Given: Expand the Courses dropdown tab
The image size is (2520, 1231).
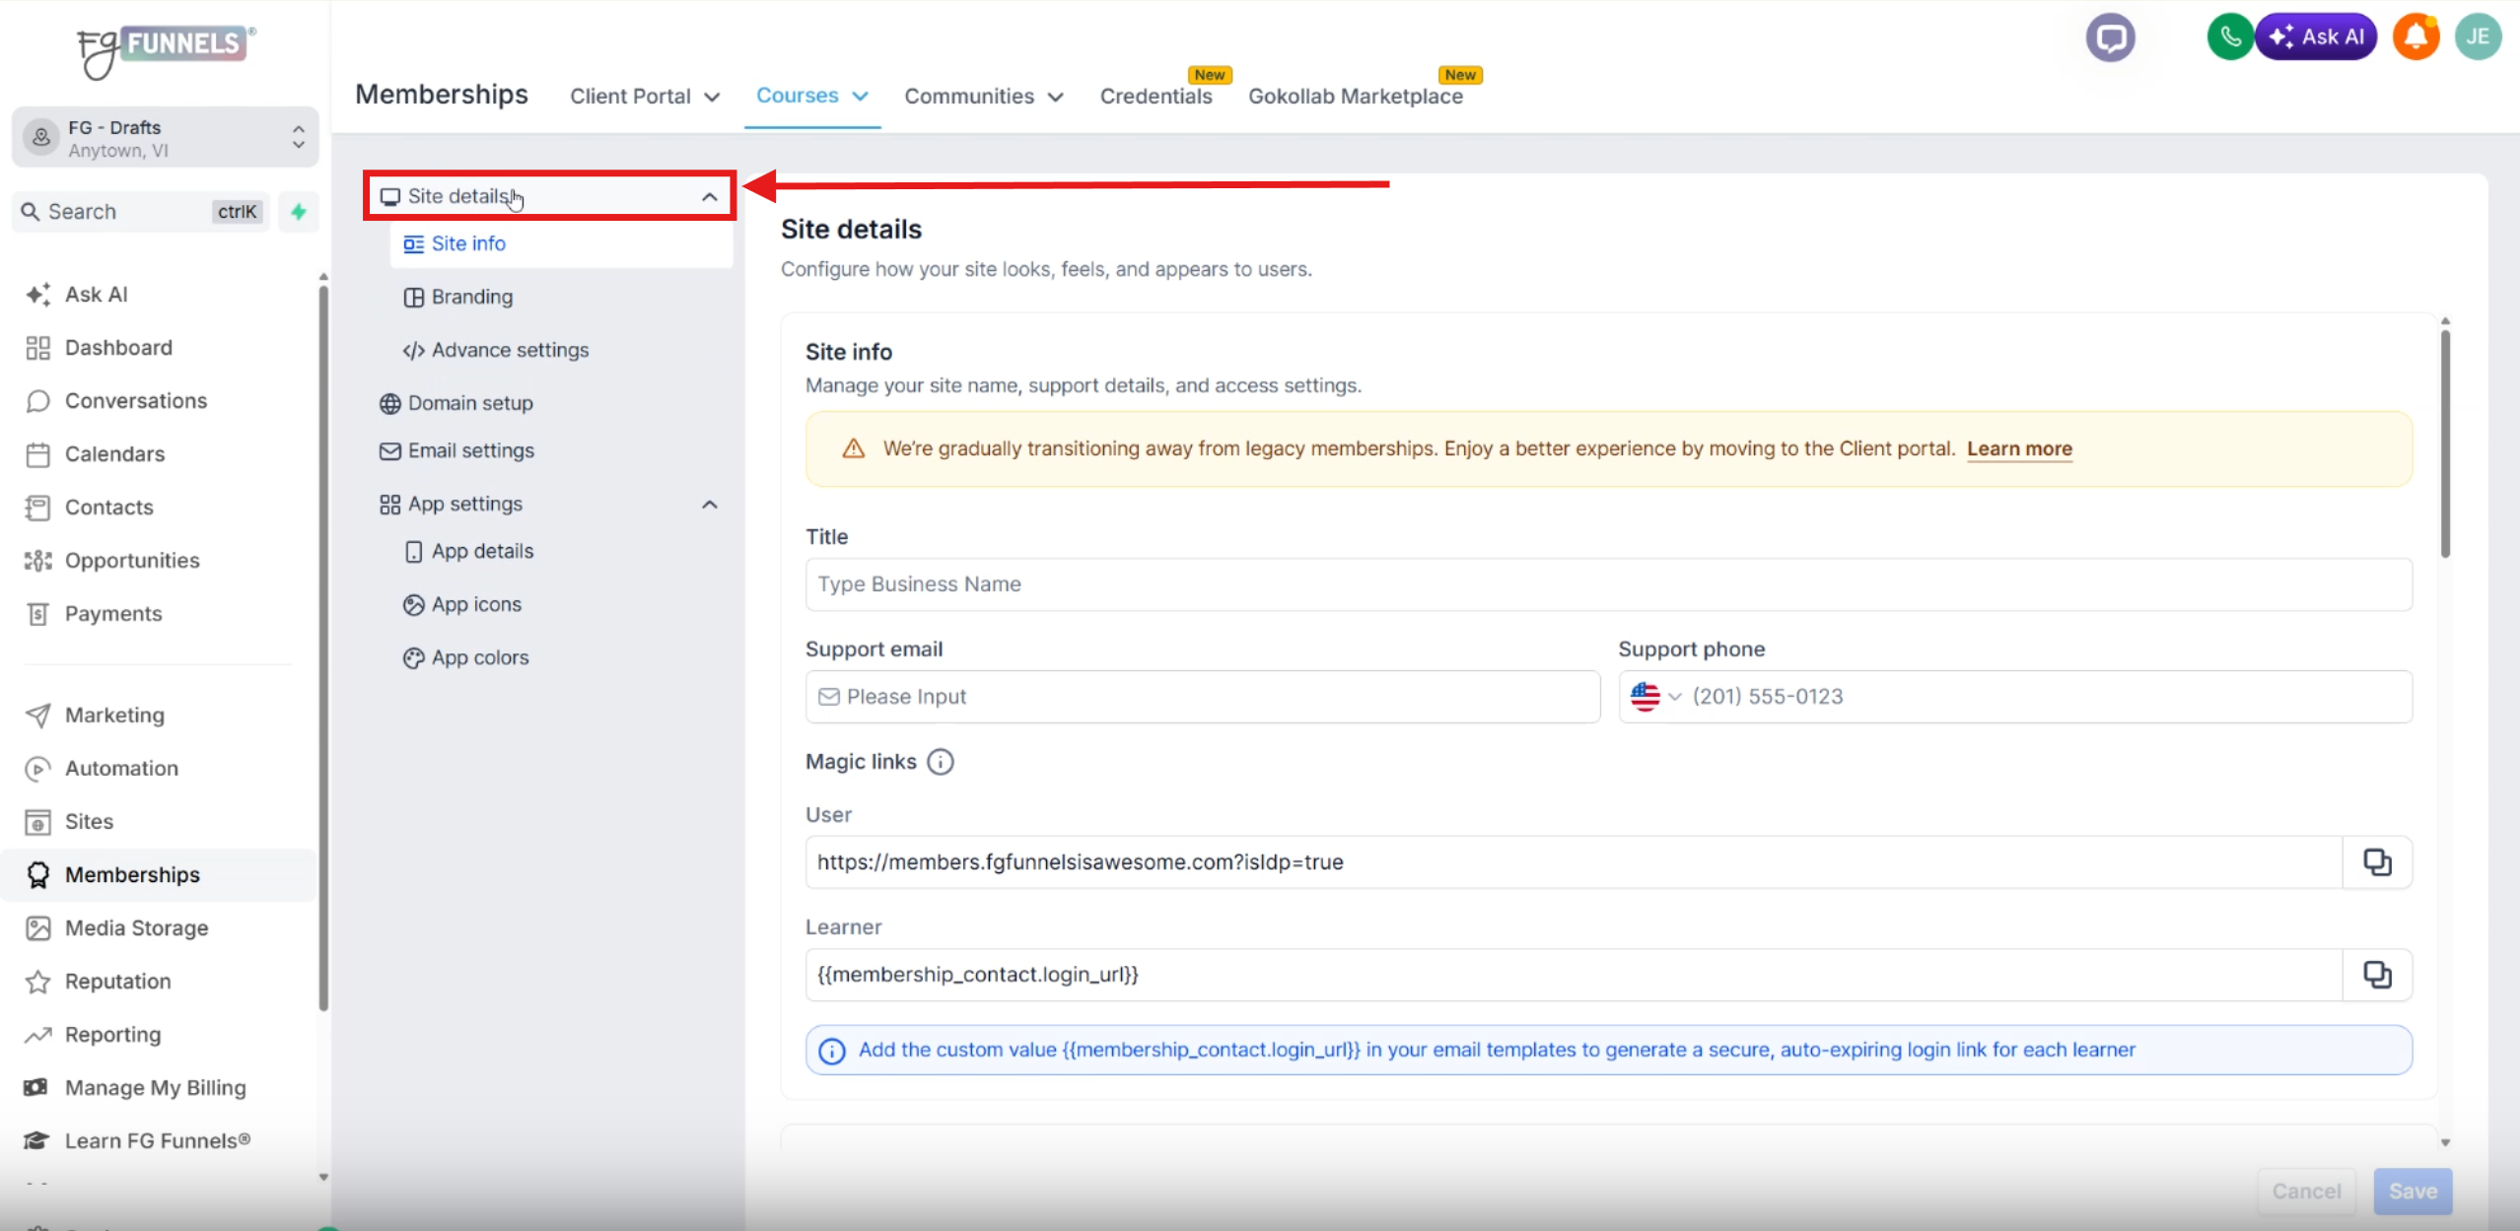Looking at the screenshot, I should 812,96.
